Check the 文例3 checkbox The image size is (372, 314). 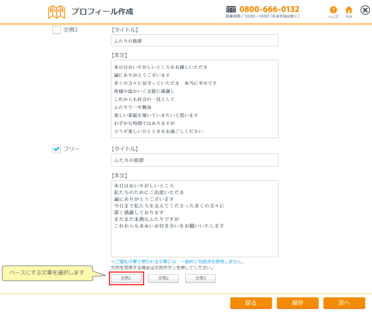(57, 30)
